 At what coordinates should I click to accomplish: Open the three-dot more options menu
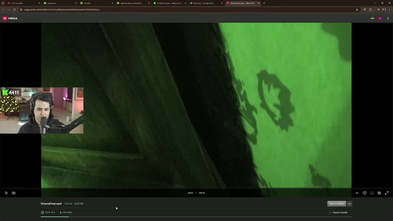349,204
